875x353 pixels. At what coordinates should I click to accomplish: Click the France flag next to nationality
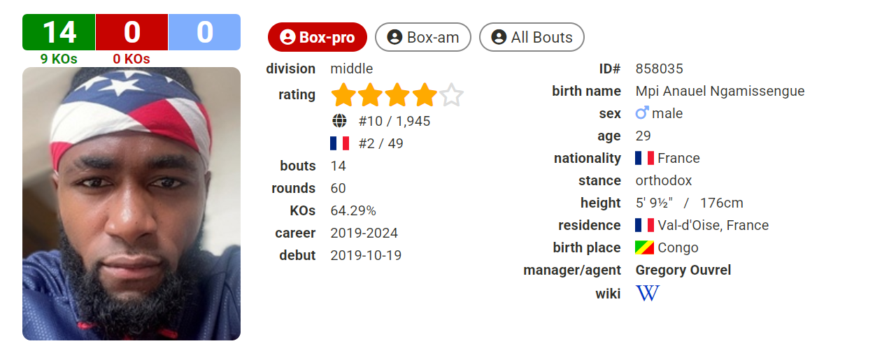[644, 158]
